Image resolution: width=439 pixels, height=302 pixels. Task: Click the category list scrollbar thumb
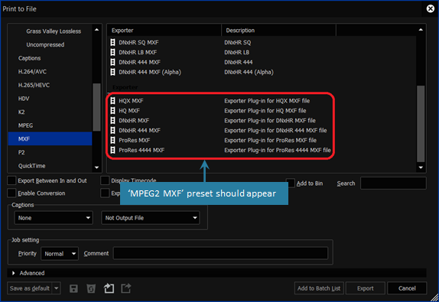tap(96, 107)
